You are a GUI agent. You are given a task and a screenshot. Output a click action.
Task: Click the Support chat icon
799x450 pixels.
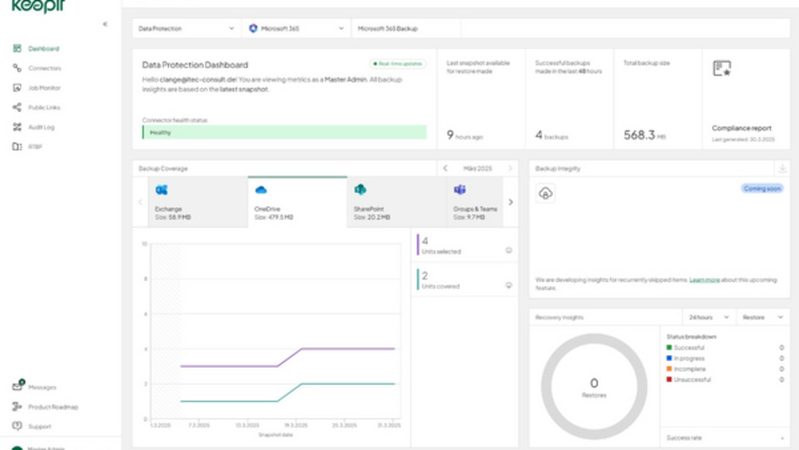[x=17, y=426]
